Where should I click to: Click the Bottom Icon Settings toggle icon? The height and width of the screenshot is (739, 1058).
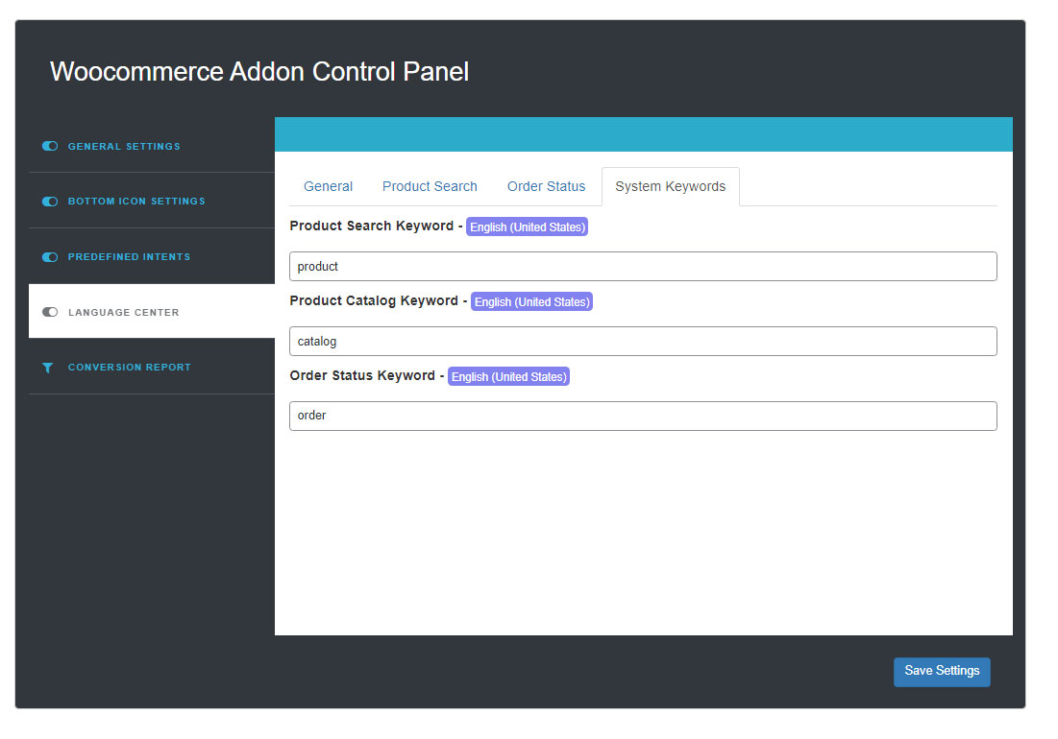pyautogui.click(x=50, y=202)
